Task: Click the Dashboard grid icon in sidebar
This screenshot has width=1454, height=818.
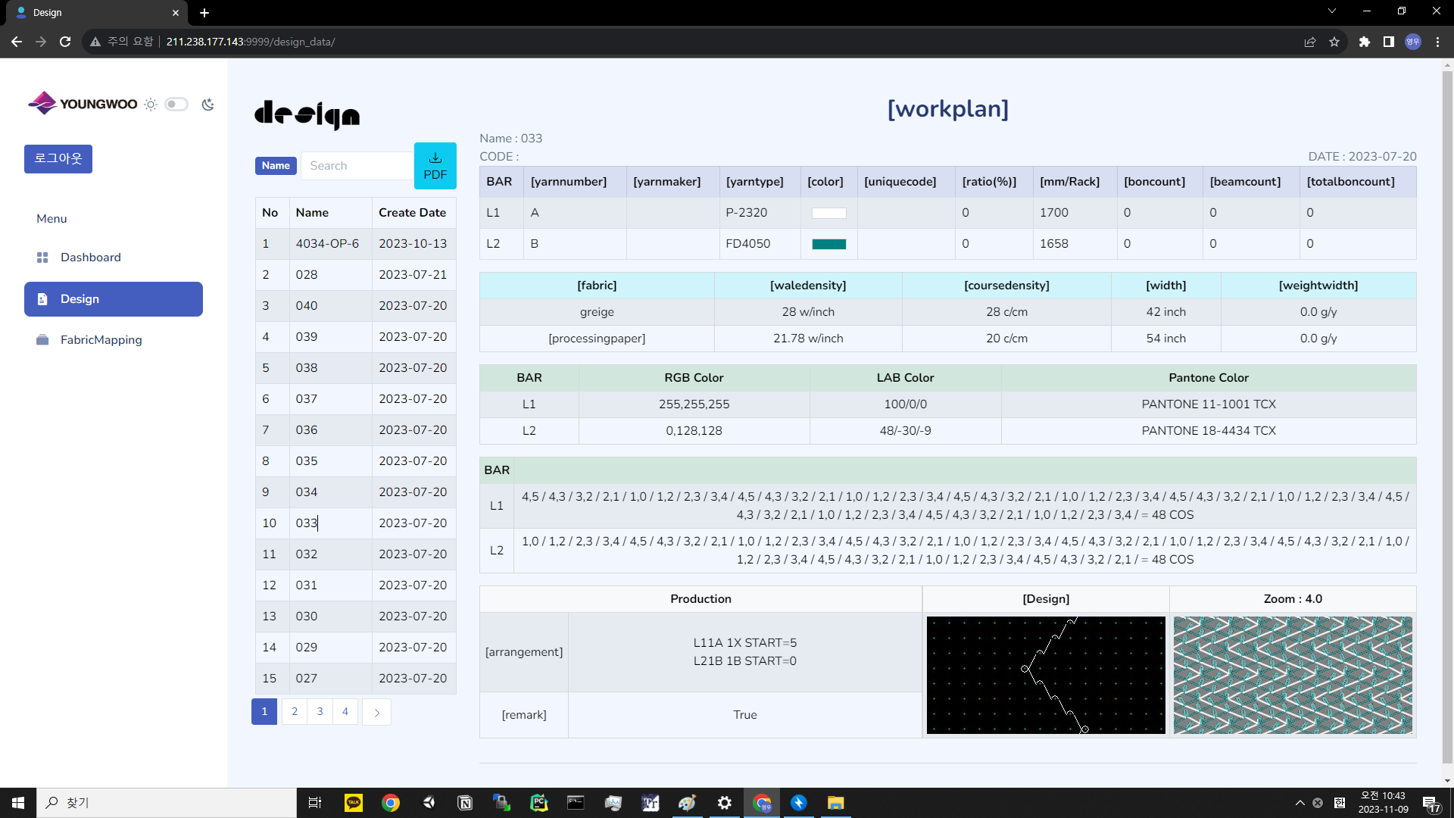Action: coord(42,258)
